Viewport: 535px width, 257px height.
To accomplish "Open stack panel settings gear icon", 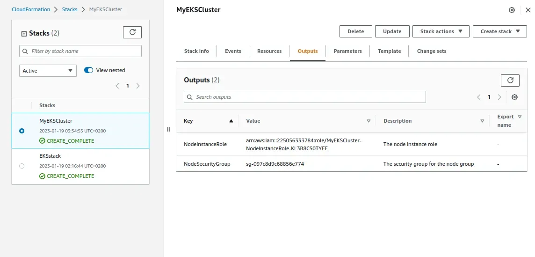I will [x=512, y=10].
